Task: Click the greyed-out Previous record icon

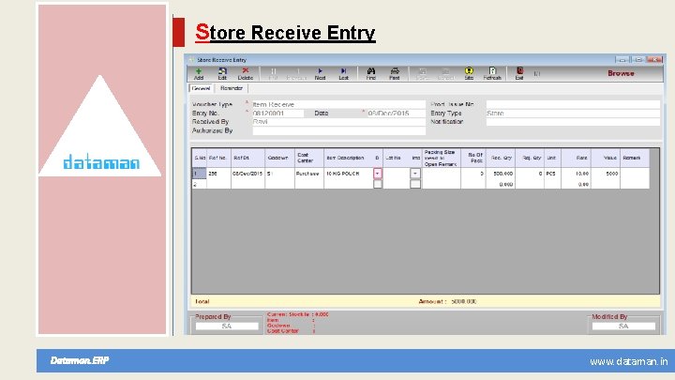Action: click(296, 74)
